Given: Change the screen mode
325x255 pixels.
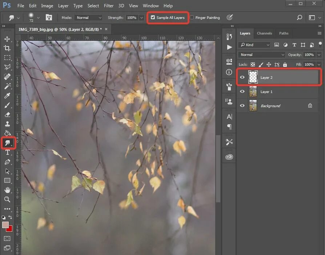Looking at the screenshot, I should click(7, 248).
